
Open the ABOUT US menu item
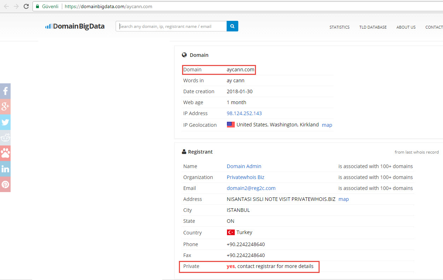coord(406,27)
